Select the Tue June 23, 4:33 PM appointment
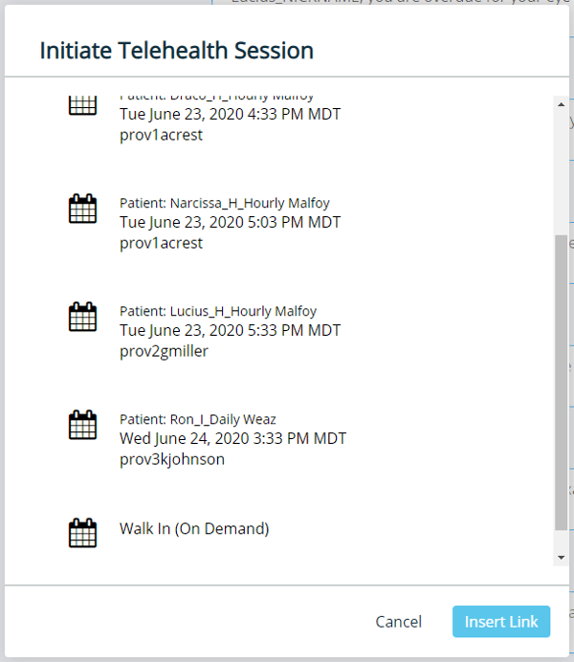Screen dimensions: 574x662 tap(230, 114)
